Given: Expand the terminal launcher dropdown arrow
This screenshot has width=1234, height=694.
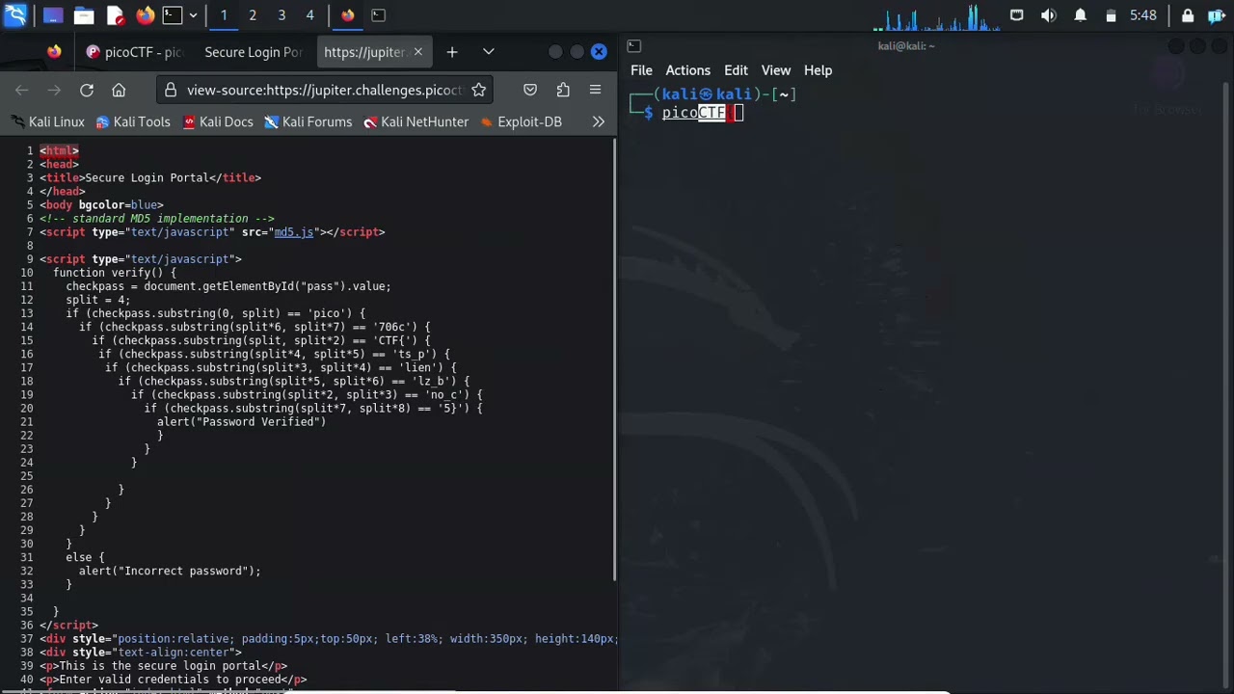Looking at the screenshot, I should [x=193, y=15].
